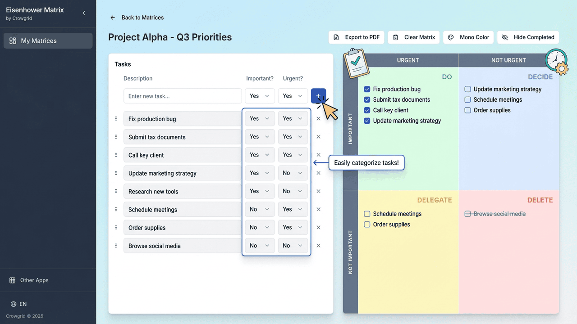Viewport: 577px width, 324px height.
Task: Open the Important dropdown for new task
Action: (x=260, y=96)
